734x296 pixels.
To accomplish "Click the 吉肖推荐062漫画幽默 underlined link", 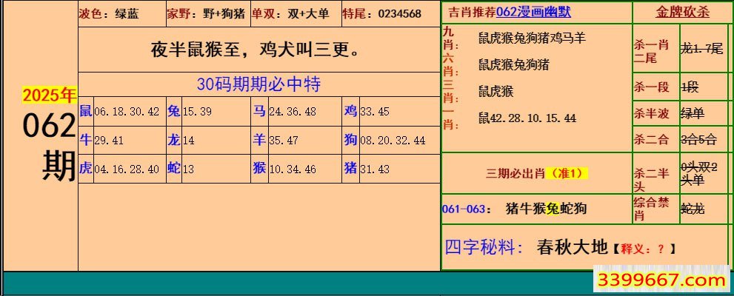I will coord(510,13).
